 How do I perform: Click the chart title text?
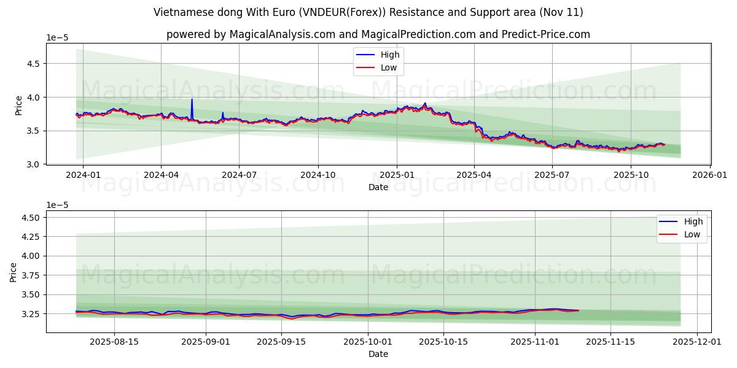[368, 12]
